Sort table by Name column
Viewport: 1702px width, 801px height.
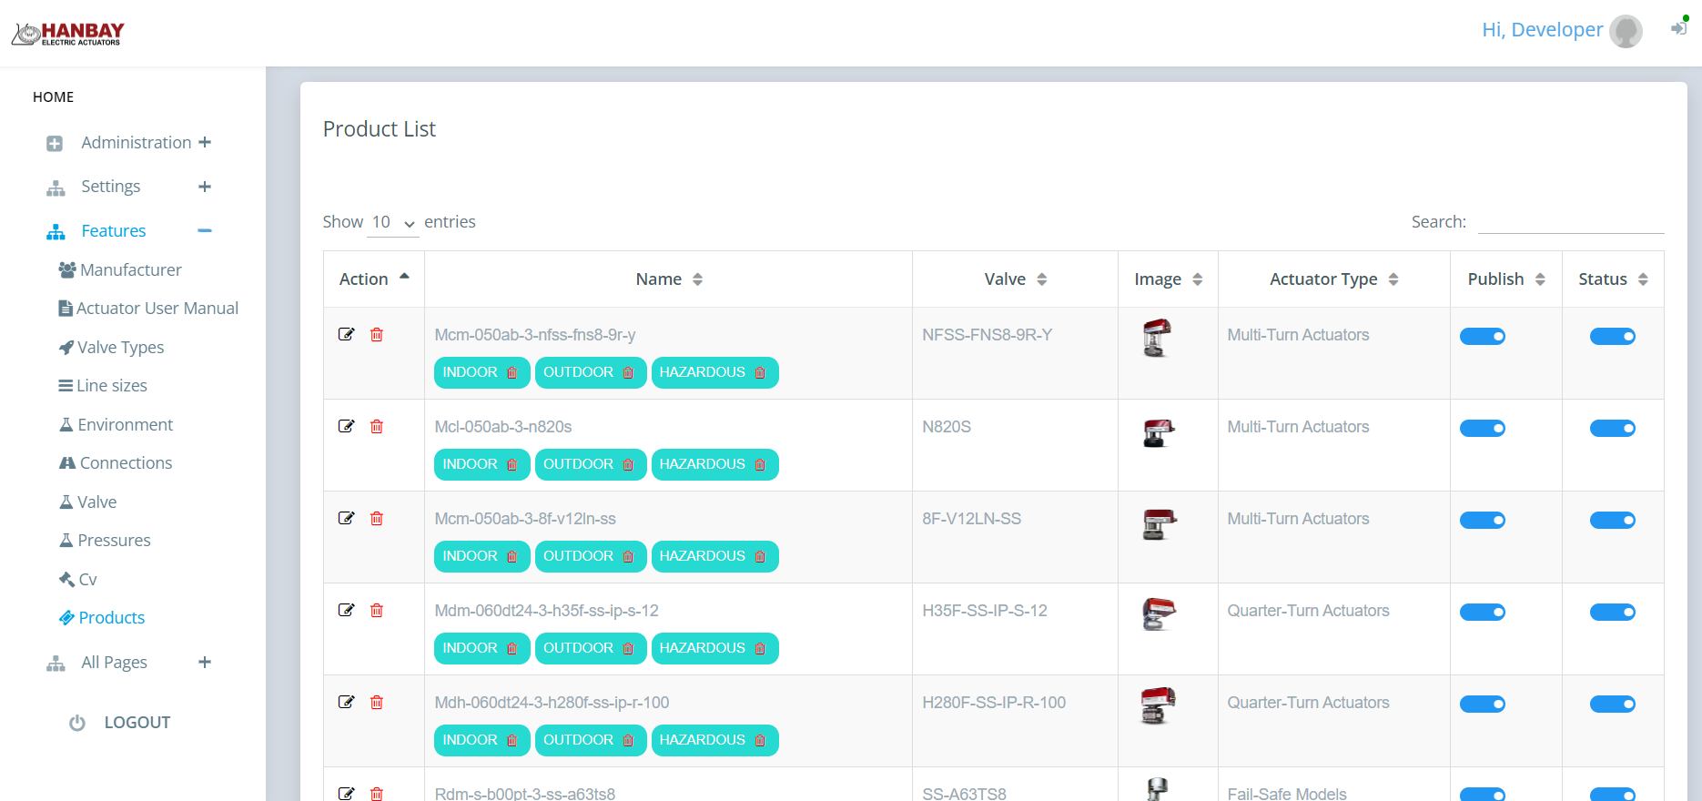tap(668, 279)
